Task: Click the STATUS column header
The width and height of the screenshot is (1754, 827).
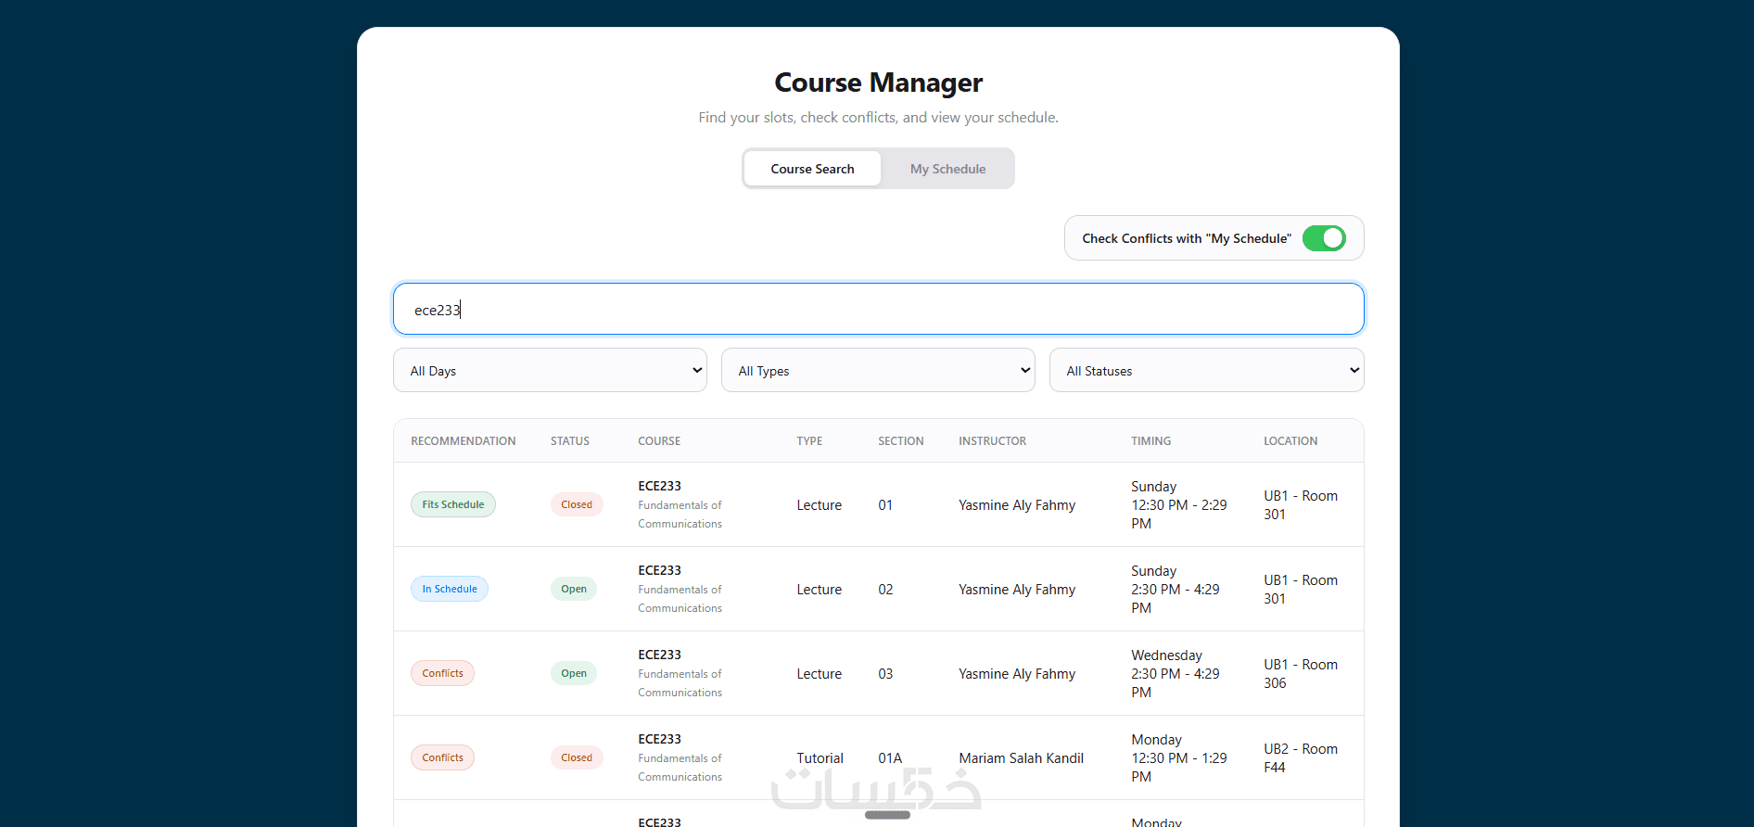Action: pyautogui.click(x=570, y=441)
